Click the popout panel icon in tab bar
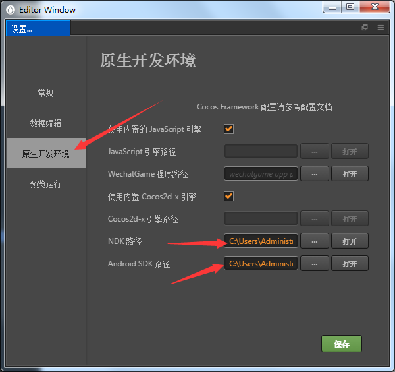395x372 pixels. (365, 27)
